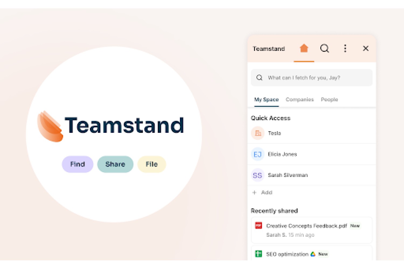Click the Teamstand title in panel header
This screenshot has width=404, height=269.
[x=269, y=49]
